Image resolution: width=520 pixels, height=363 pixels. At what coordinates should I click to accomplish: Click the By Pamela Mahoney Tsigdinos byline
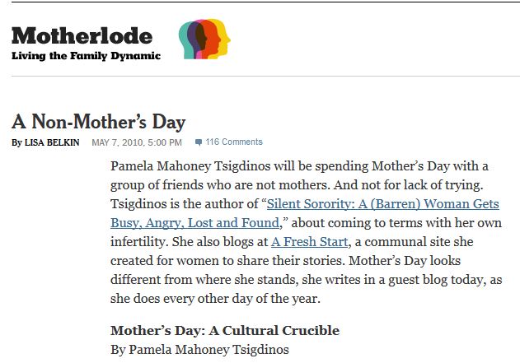point(199,350)
